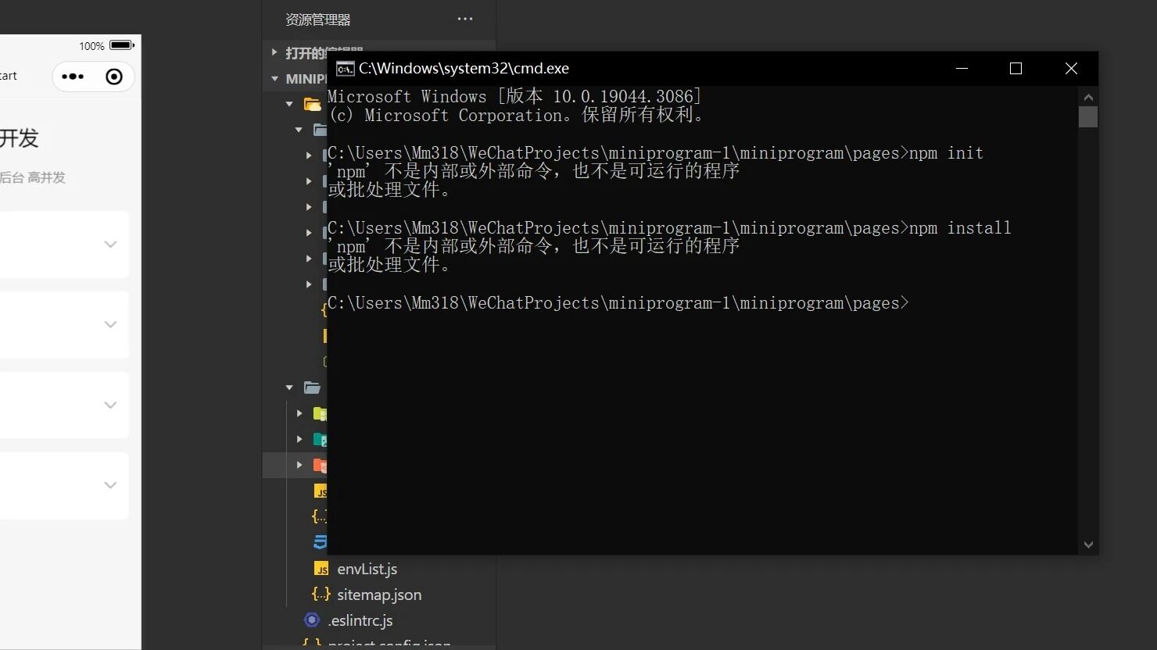Click the empty final cmd prompt line
The image size is (1157, 650).
618,303
